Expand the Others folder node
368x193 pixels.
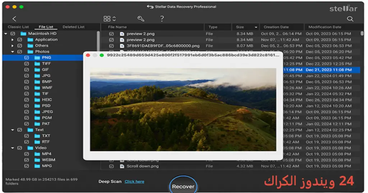tap(13, 46)
